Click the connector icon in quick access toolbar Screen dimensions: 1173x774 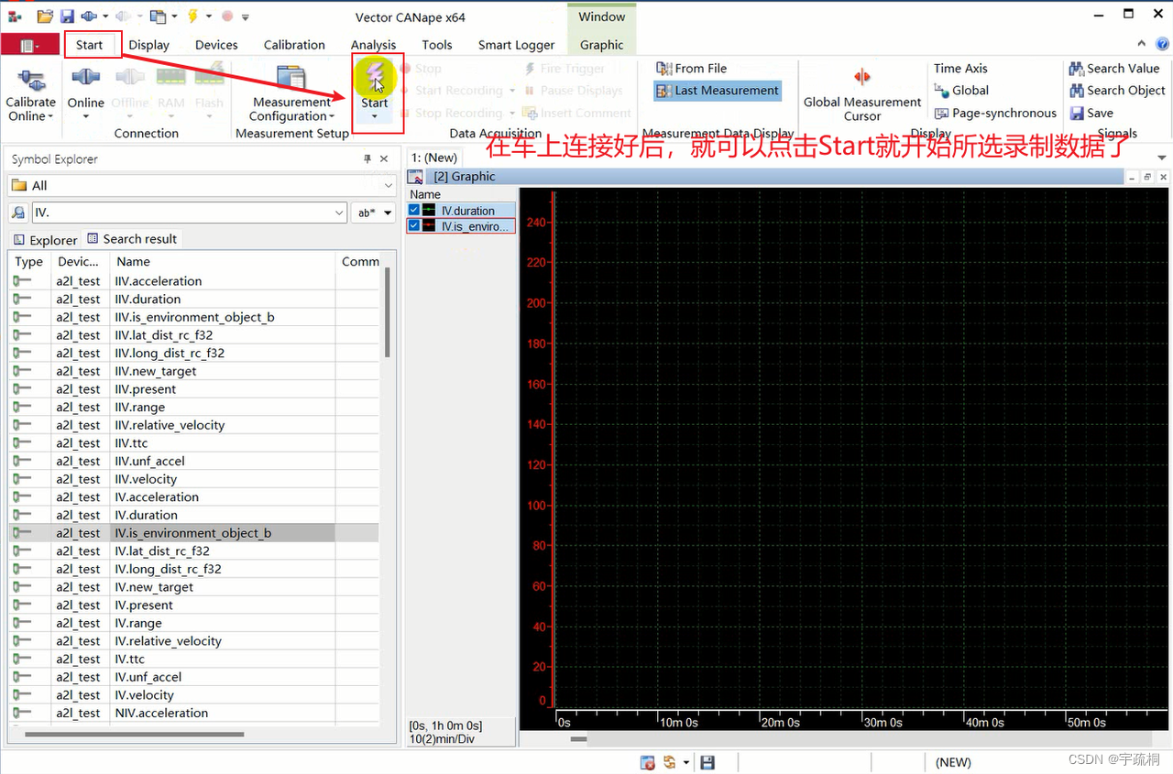pyautogui.click(x=89, y=16)
